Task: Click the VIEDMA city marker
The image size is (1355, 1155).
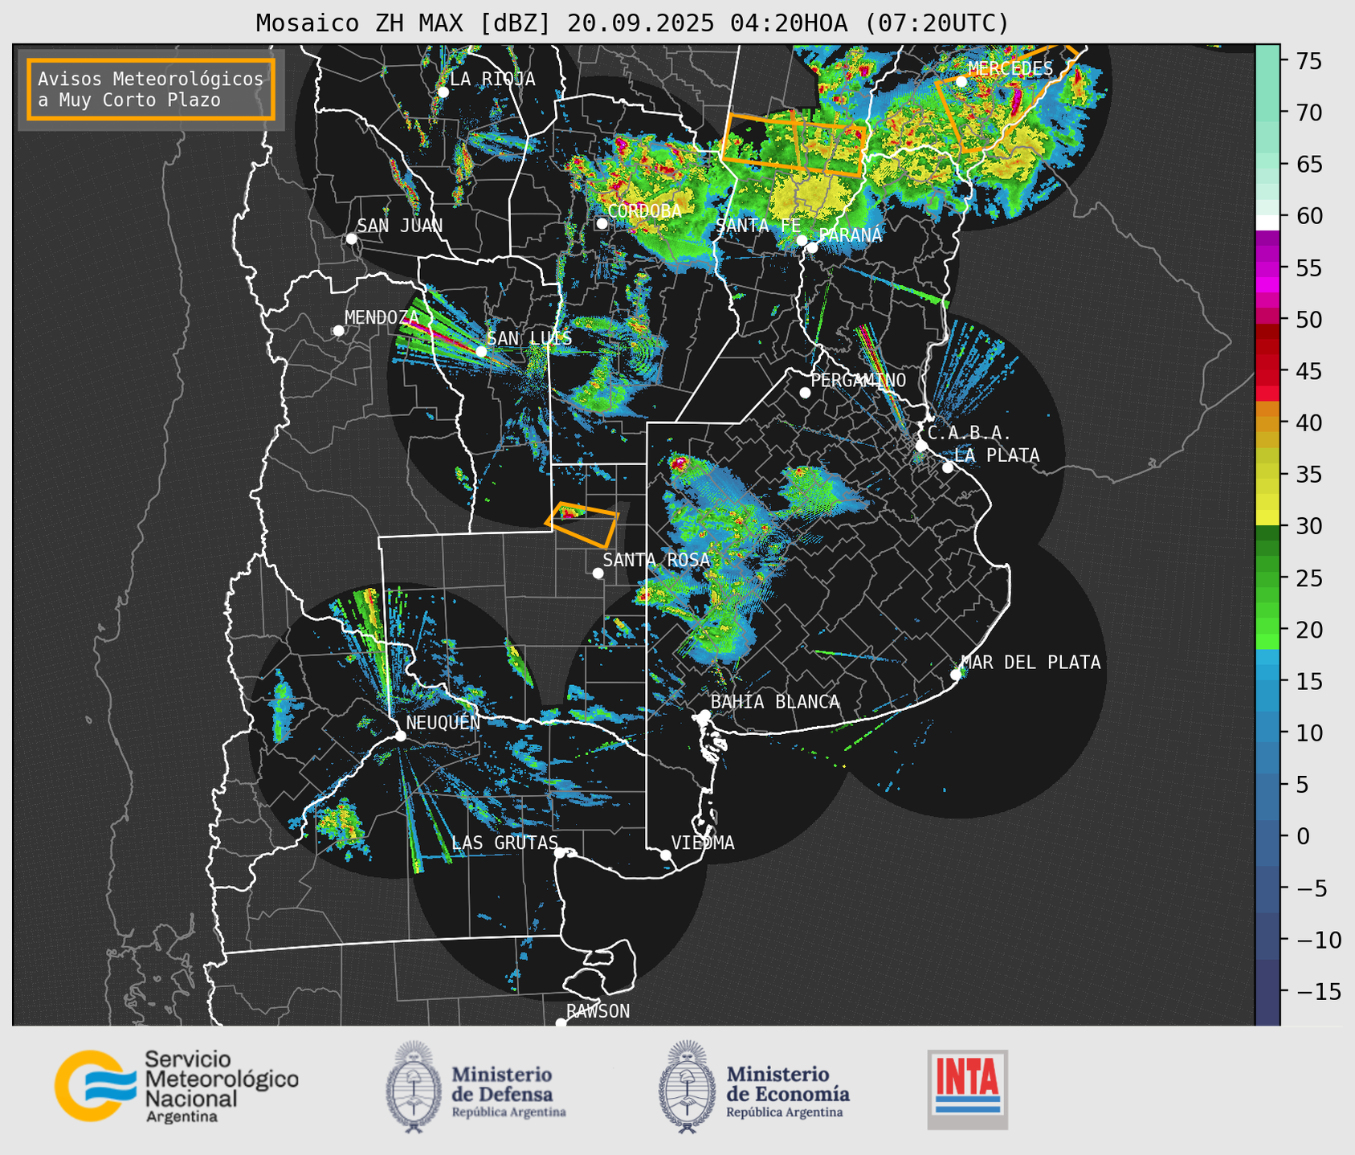Action: 665,855
